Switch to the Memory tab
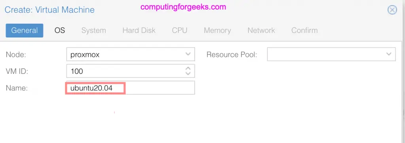405x143 pixels. pyautogui.click(x=217, y=30)
